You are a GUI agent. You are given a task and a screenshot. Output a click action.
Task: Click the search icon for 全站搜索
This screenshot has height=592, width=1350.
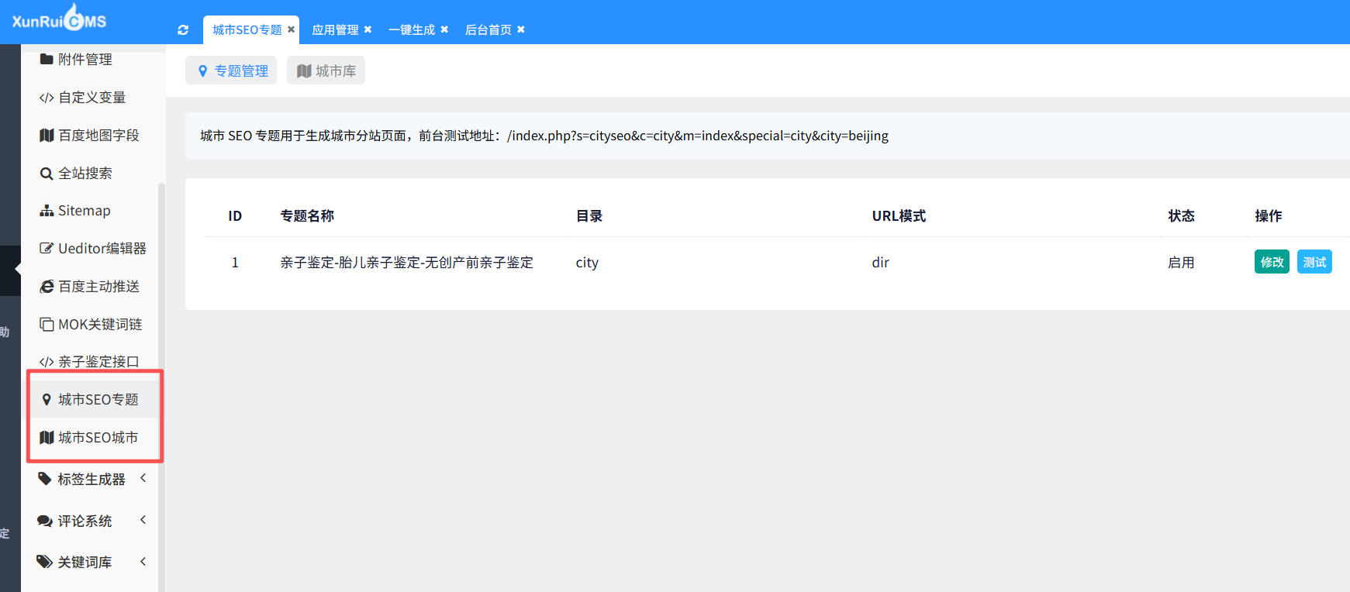tap(47, 174)
